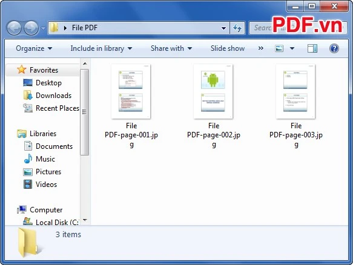Image resolution: width=353 pixels, height=265 pixels.
Task: Select File PDF-page-002.jpg thumbnail
Action: pyautogui.click(x=213, y=91)
